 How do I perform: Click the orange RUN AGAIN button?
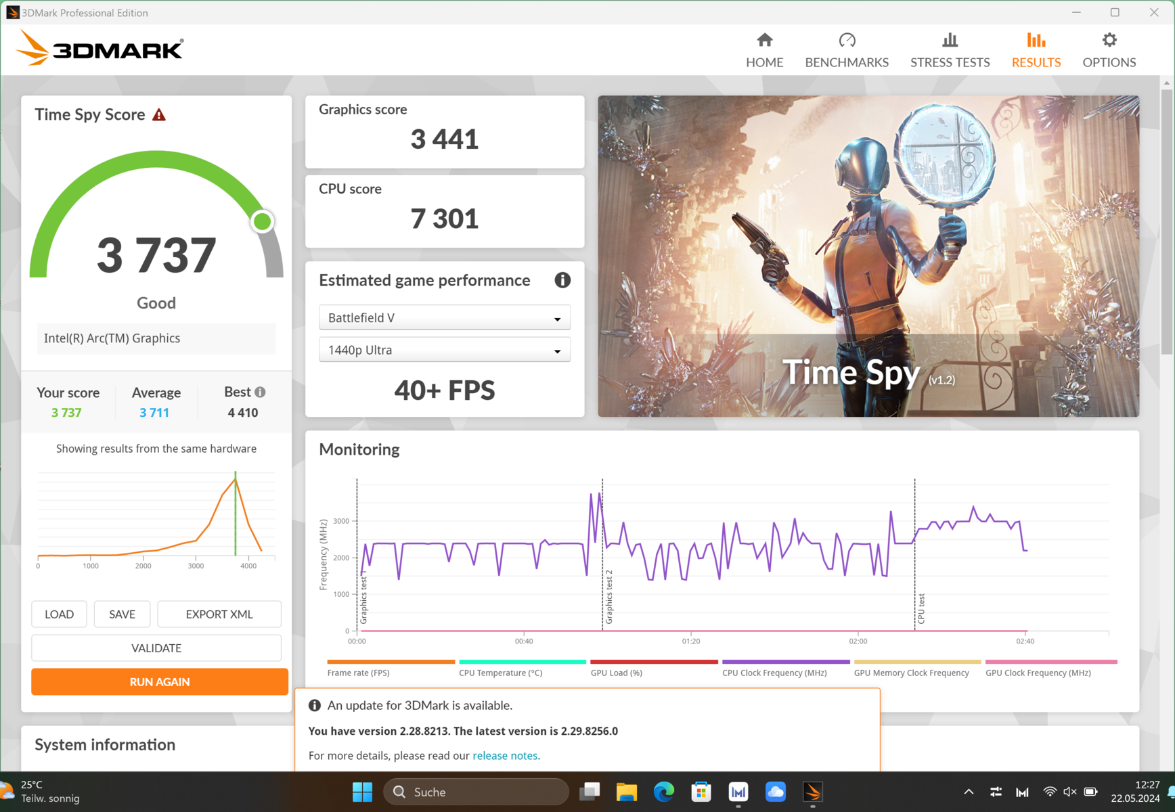(160, 682)
